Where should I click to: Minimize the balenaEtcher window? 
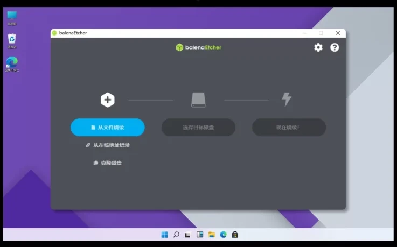[x=304, y=33]
